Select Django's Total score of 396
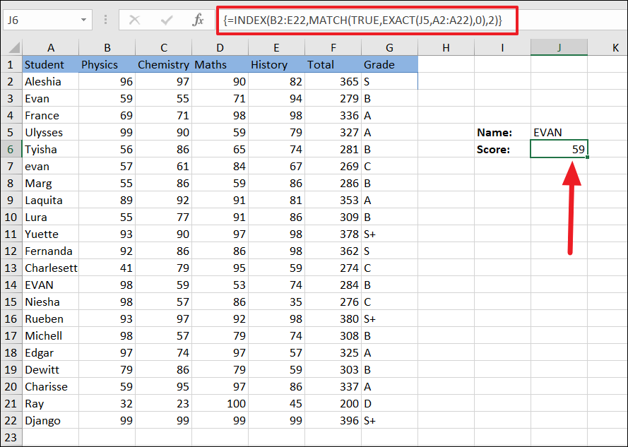628x447 pixels. pos(333,420)
